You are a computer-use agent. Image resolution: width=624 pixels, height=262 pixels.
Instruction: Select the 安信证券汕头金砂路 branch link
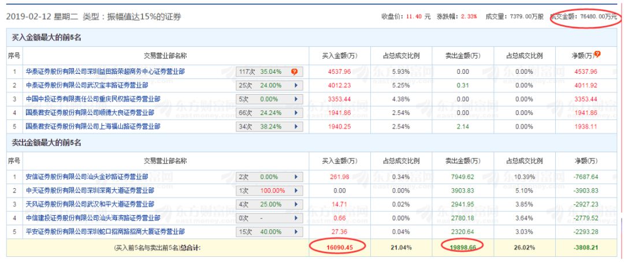(86, 177)
